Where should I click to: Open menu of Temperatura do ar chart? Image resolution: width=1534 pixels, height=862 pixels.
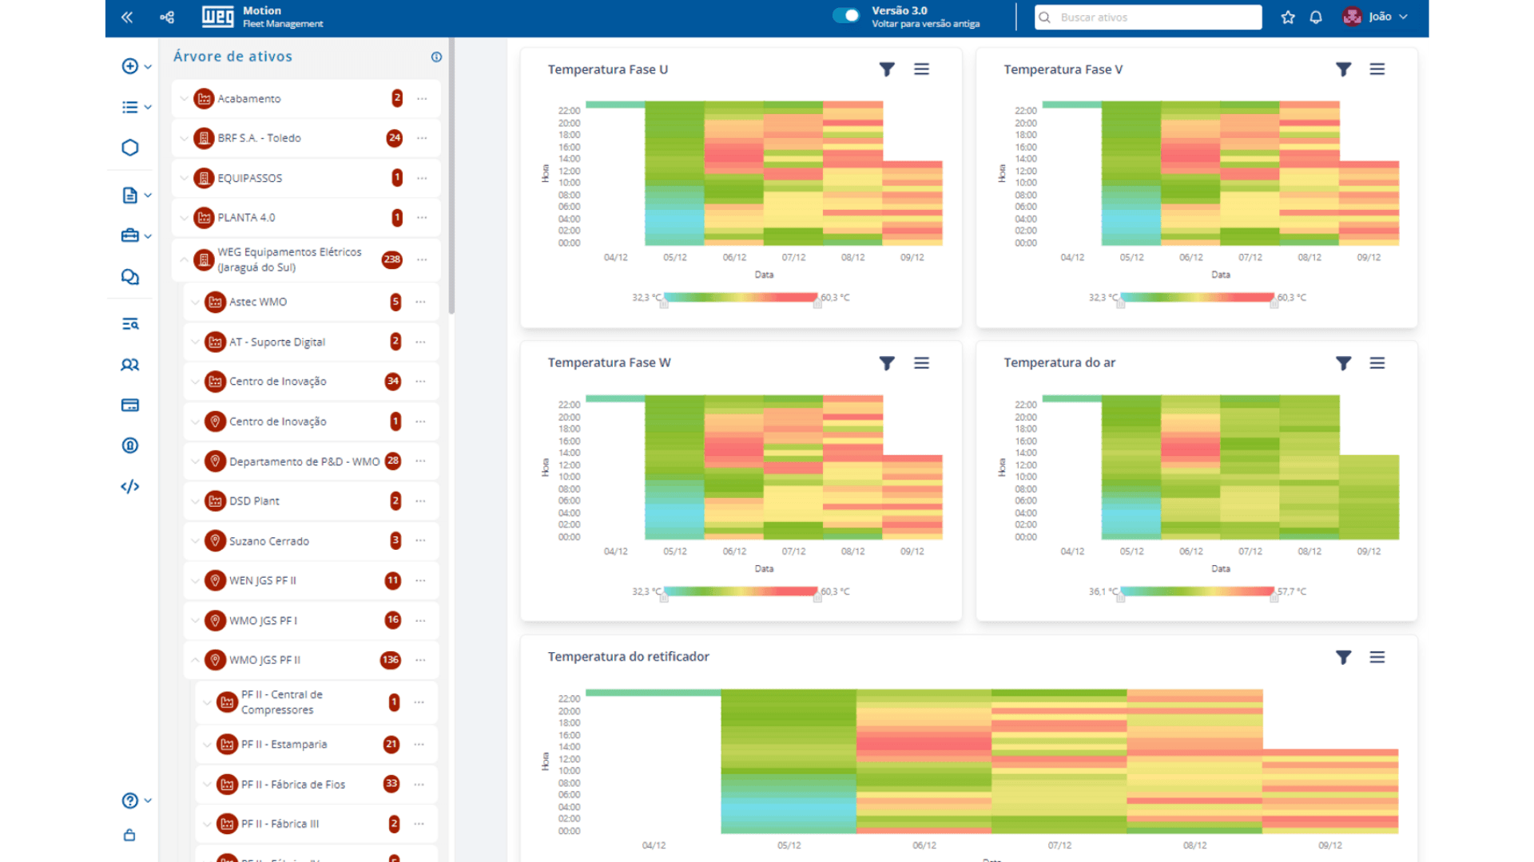(x=1377, y=363)
